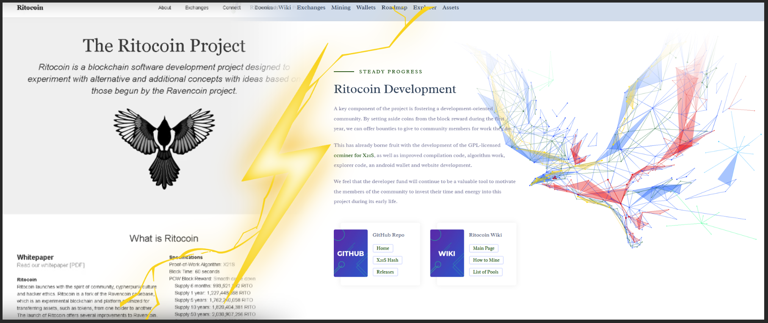Open the List of Pools button

click(x=486, y=272)
